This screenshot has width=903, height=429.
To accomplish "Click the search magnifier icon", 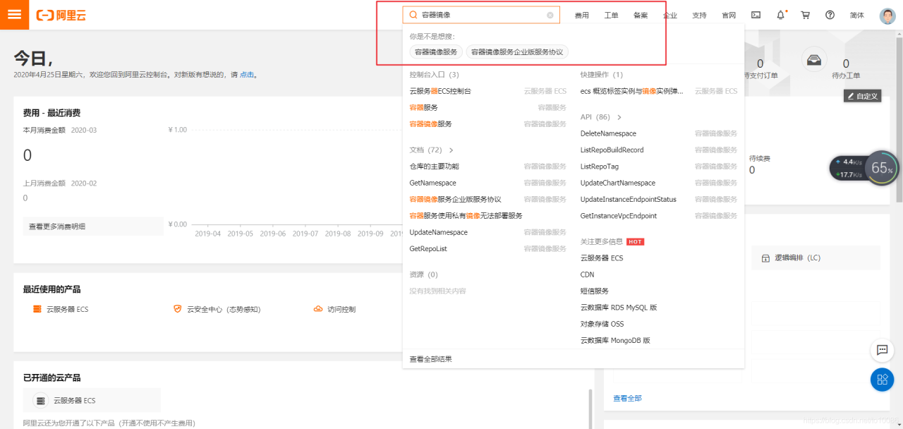I will coord(414,15).
